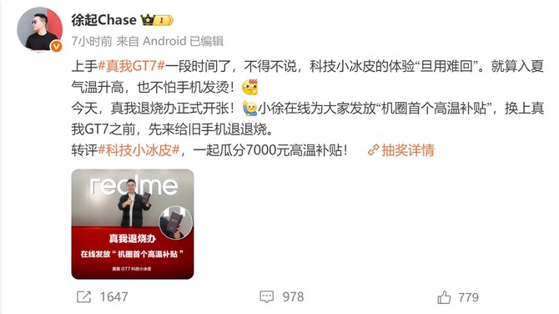The image size is (559, 314).
Task: Click the link chain icon beside 抽奖详情
Action: point(373,150)
